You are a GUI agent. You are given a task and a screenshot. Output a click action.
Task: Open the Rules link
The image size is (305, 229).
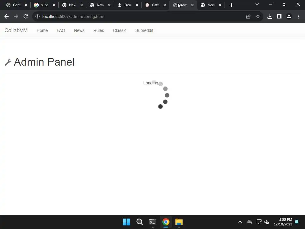coord(99,30)
